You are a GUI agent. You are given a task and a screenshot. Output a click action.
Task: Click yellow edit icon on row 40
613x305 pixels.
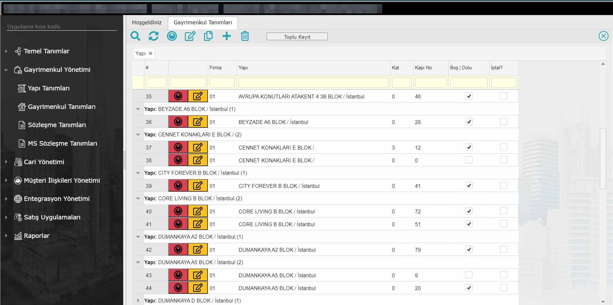(198, 211)
